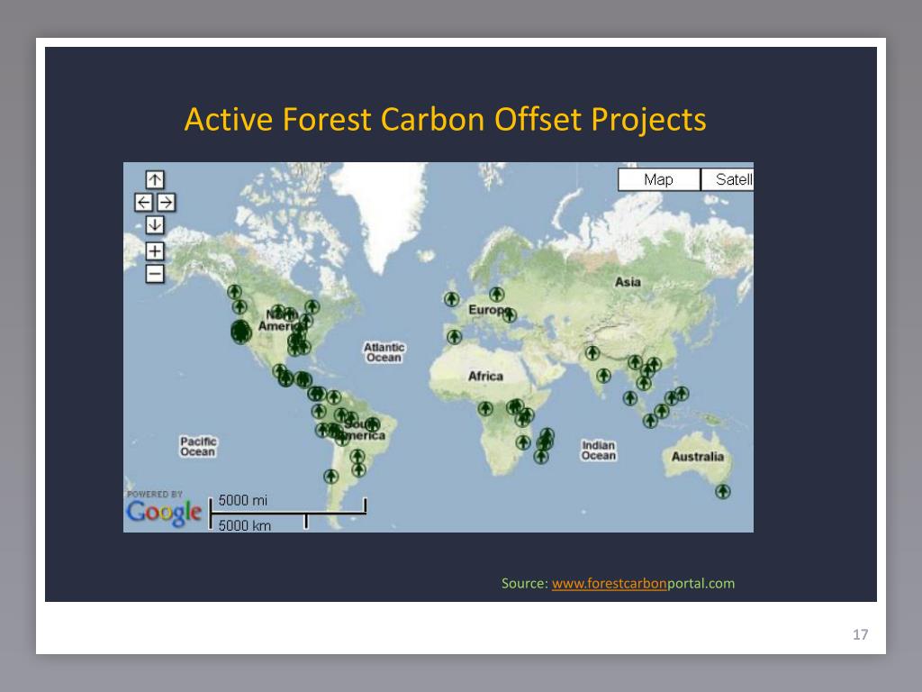The image size is (922, 692).
Task: Click the Australia project tree marker
Action: (x=723, y=491)
